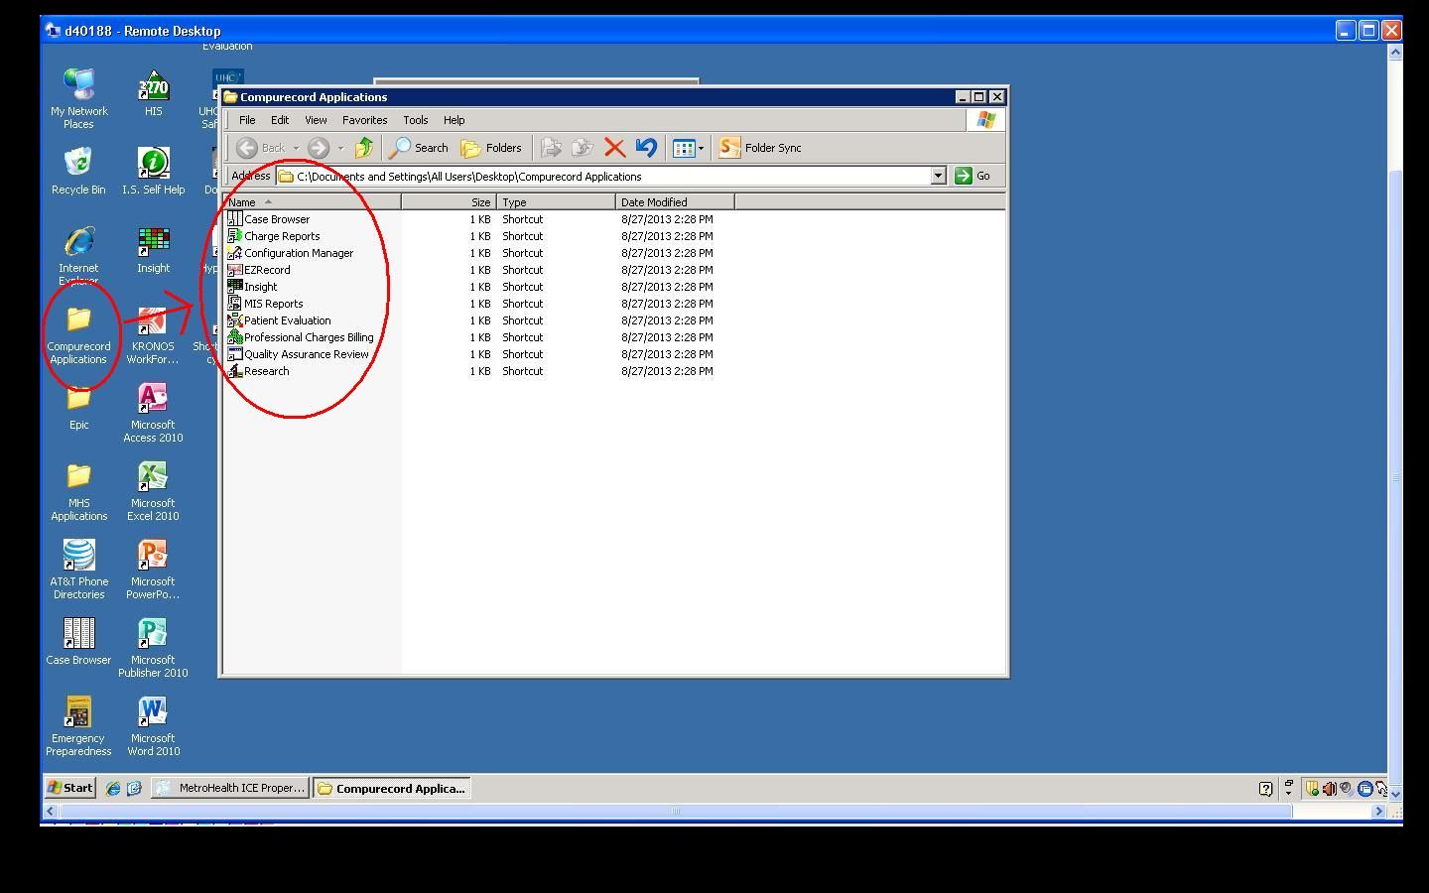Click the Start button

coord(69,788)
